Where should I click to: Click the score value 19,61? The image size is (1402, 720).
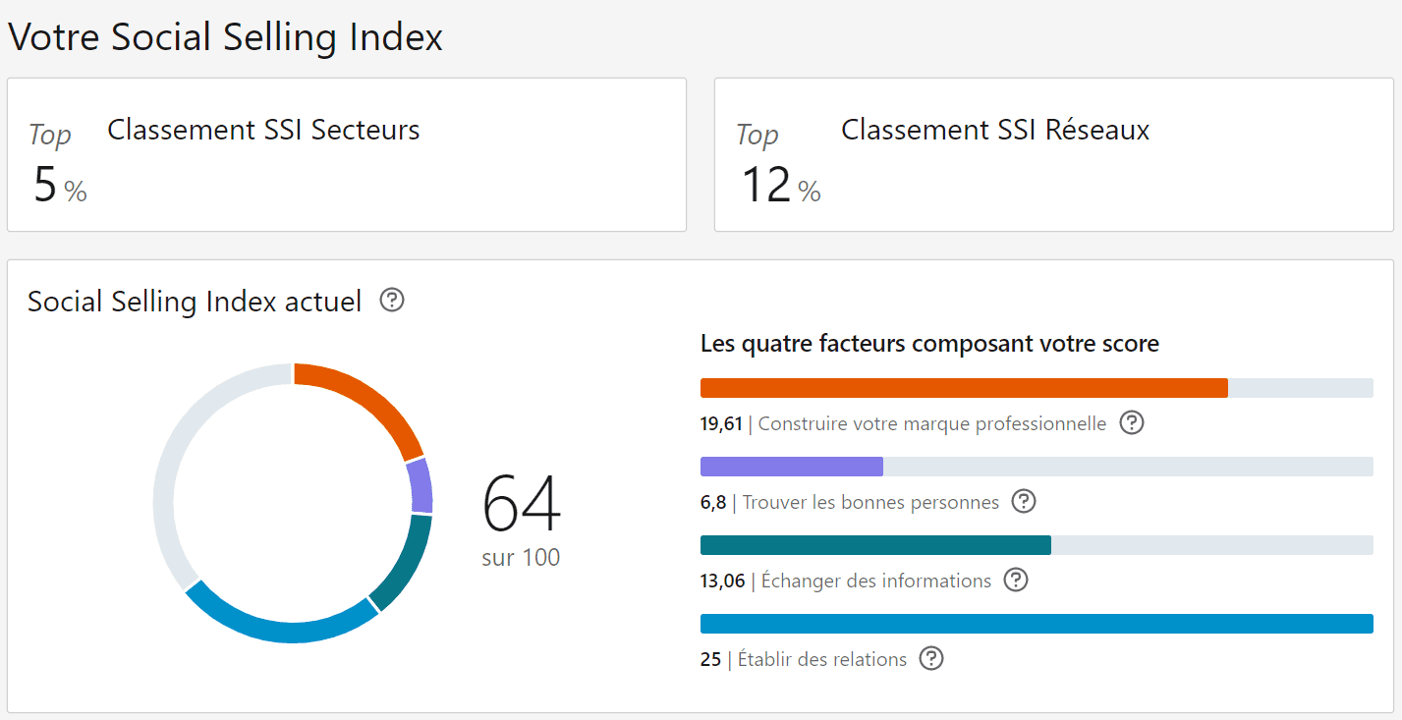coord(722,424)
